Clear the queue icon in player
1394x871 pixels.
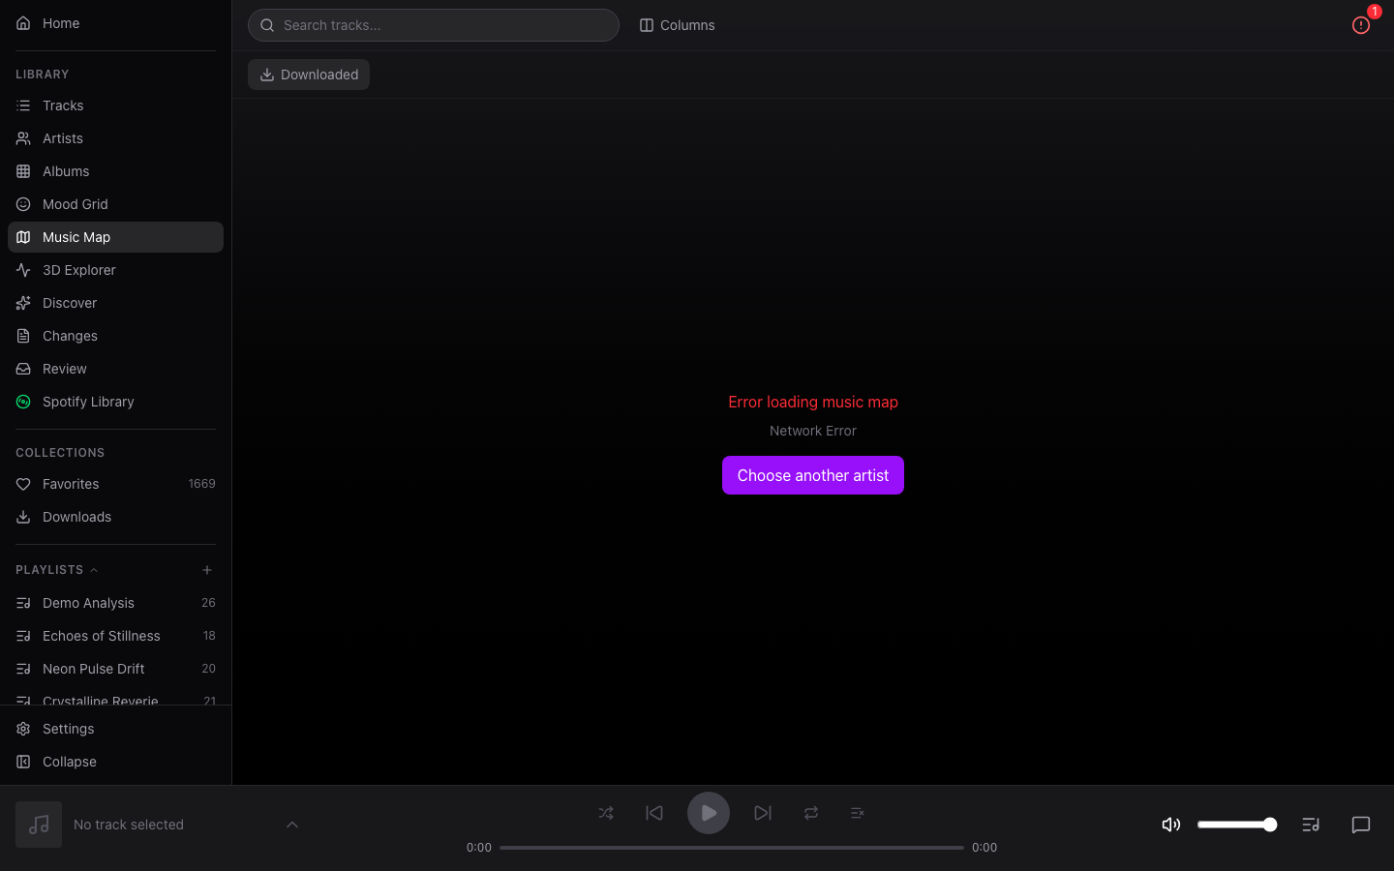pos(857,813)
